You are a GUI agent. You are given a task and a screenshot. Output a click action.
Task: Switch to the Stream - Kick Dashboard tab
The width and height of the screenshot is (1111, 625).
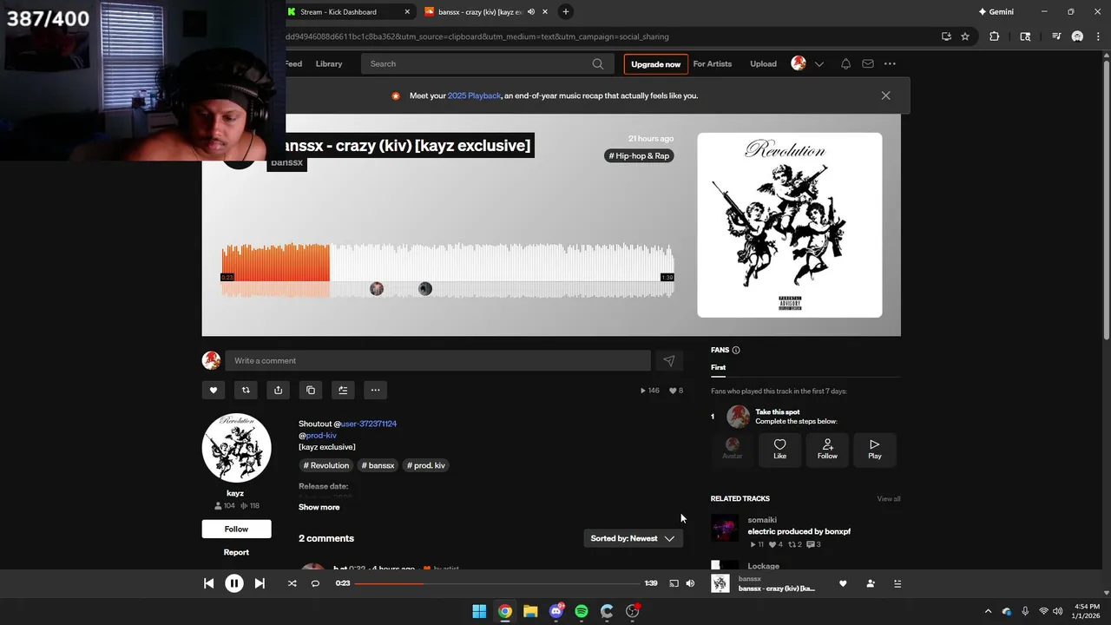(x=349, y=11)
